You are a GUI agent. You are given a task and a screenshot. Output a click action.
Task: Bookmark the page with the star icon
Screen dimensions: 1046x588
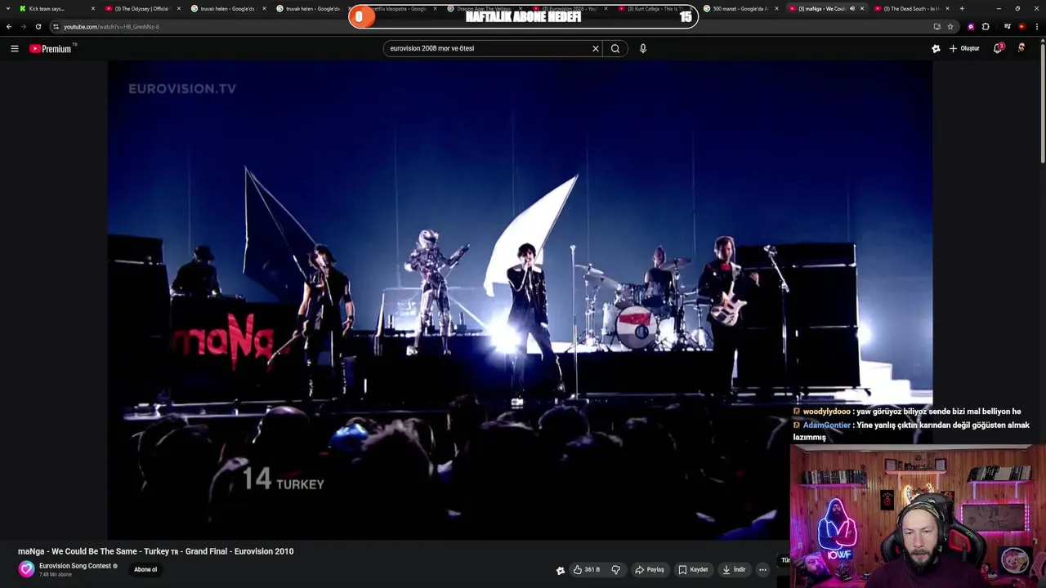click(950, 26)
